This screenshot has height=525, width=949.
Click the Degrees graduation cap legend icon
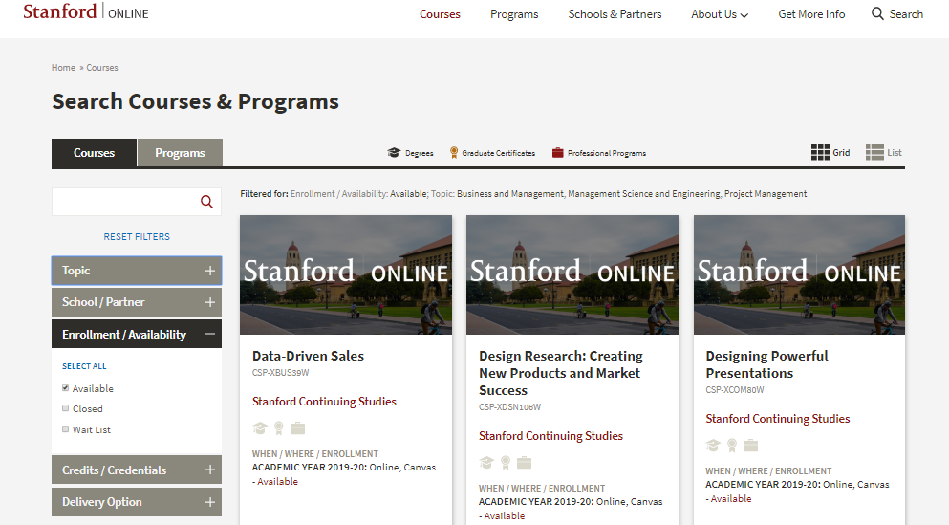click(x=394, y=153)
